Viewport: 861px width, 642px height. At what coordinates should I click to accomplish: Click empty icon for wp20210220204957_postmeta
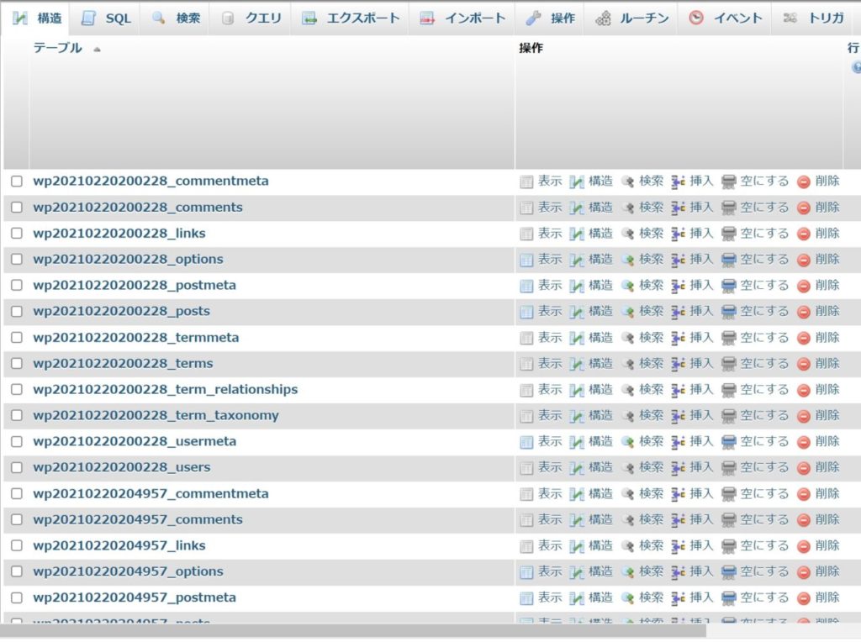(729, 598)
